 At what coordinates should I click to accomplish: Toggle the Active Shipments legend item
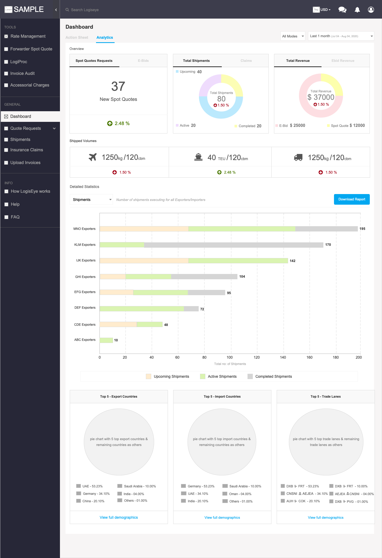pos(218,376)
